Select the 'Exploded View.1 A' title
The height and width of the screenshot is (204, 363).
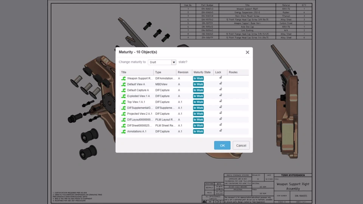tap(138, 96)
